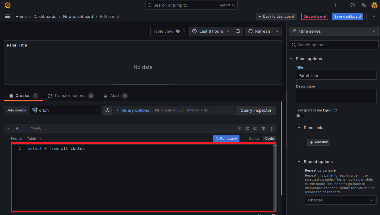Image resolution: width=380 pixels, height=215 pixels.
Task: Click the query name A label
Action: click(17, 128)
